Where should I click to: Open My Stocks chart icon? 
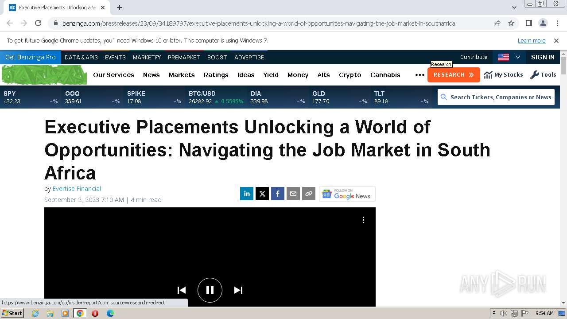488,75
